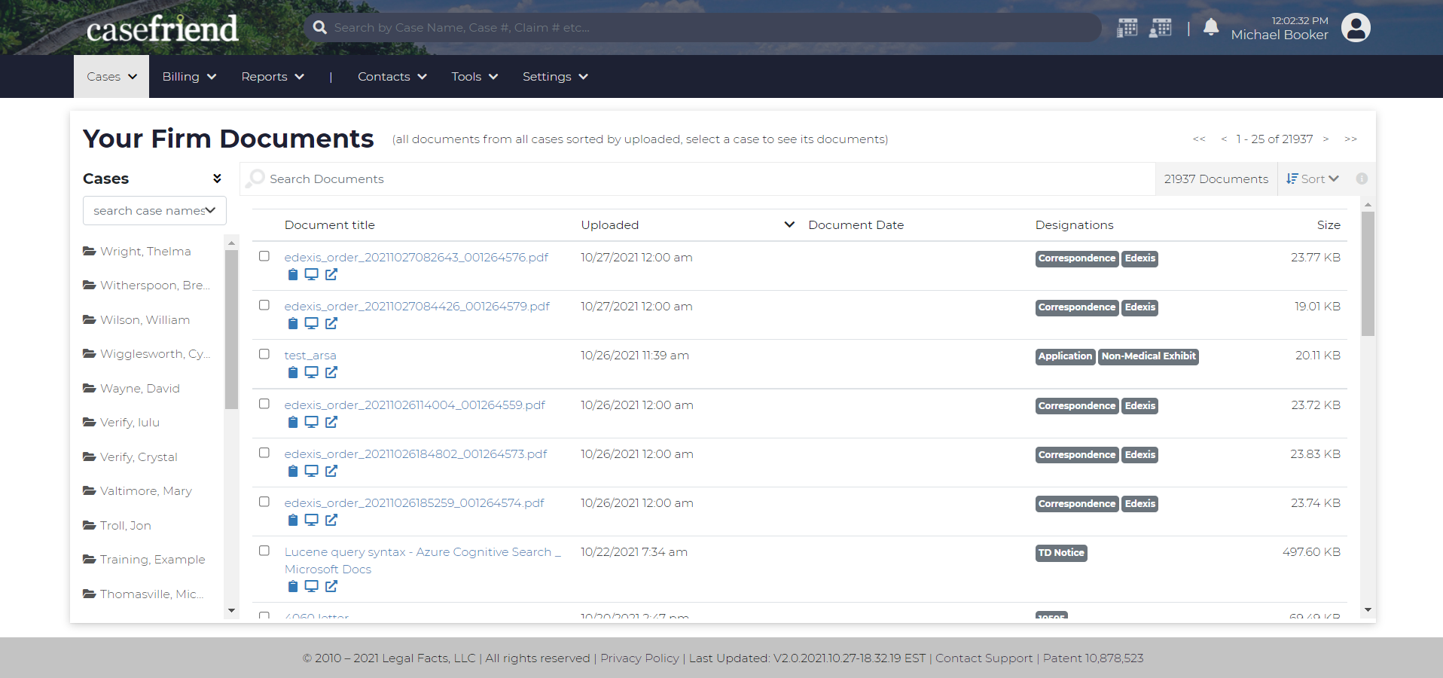Screen dimensions: 1443x678
Task: Click clipboard icon under edexis_order_20211026114004 file
Action: coord(293,422)
